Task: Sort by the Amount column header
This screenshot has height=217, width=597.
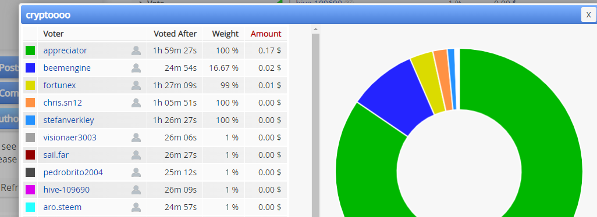Action: tap(266, 34)
